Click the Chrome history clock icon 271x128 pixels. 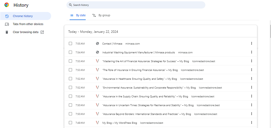[x=7, y=16]
